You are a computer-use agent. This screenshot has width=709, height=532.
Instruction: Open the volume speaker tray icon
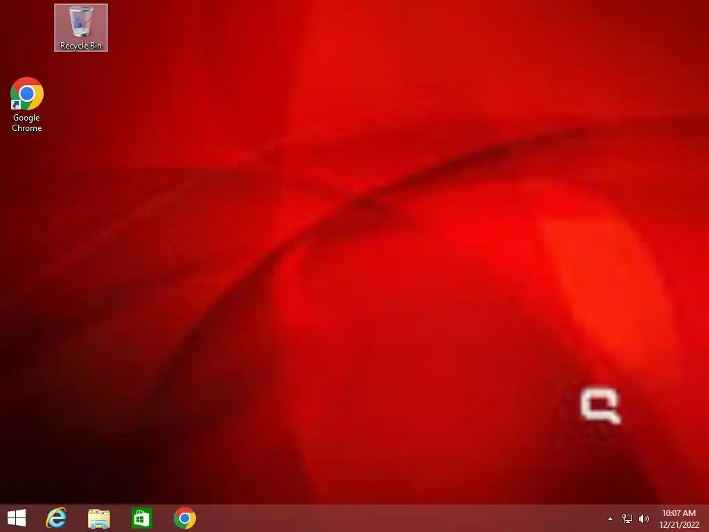(643, 518)
